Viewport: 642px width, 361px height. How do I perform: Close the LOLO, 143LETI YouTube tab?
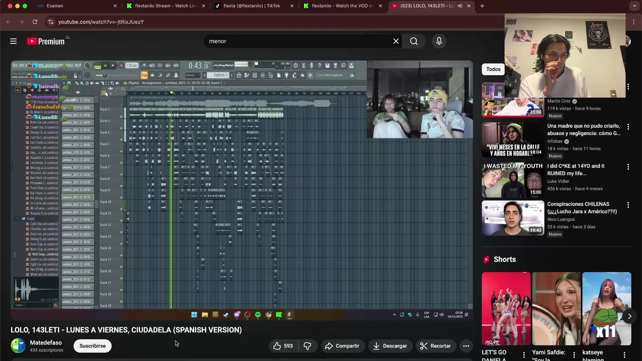click(x=469, y=6)
